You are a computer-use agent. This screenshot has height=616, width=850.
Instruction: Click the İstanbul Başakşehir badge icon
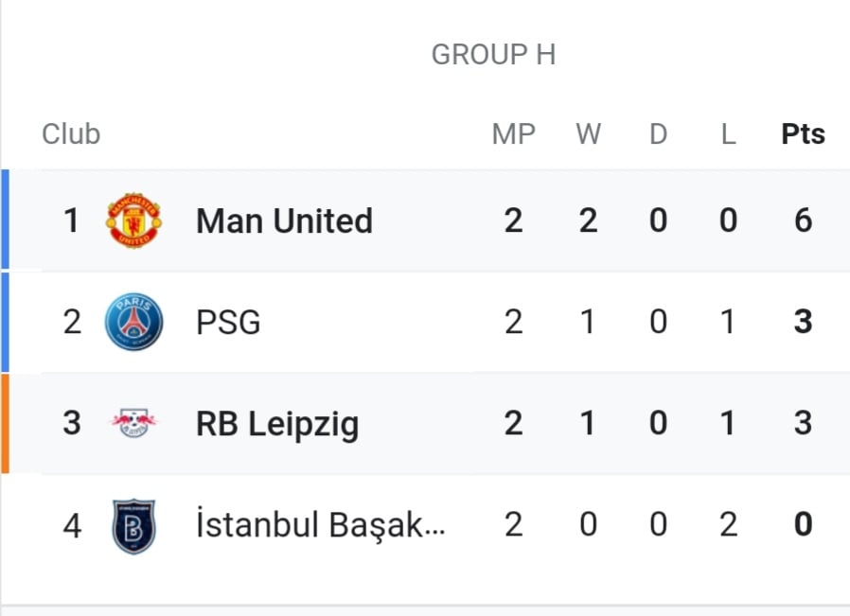(133, 525)
